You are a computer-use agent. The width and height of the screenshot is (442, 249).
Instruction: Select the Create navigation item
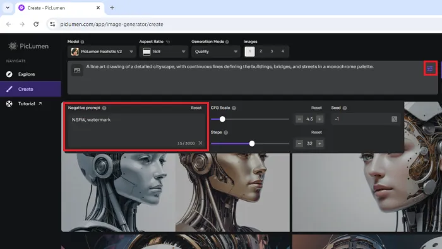click(30, 89)
